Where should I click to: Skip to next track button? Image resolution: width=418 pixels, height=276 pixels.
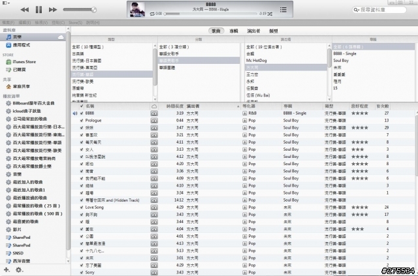click(x=53, y=10)
